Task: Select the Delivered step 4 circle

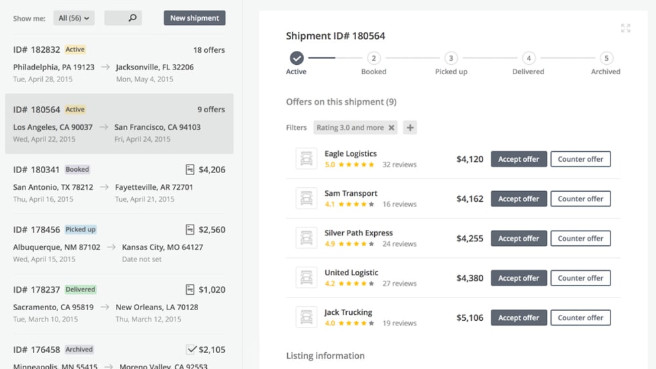Action: click(x=528, y=58)
